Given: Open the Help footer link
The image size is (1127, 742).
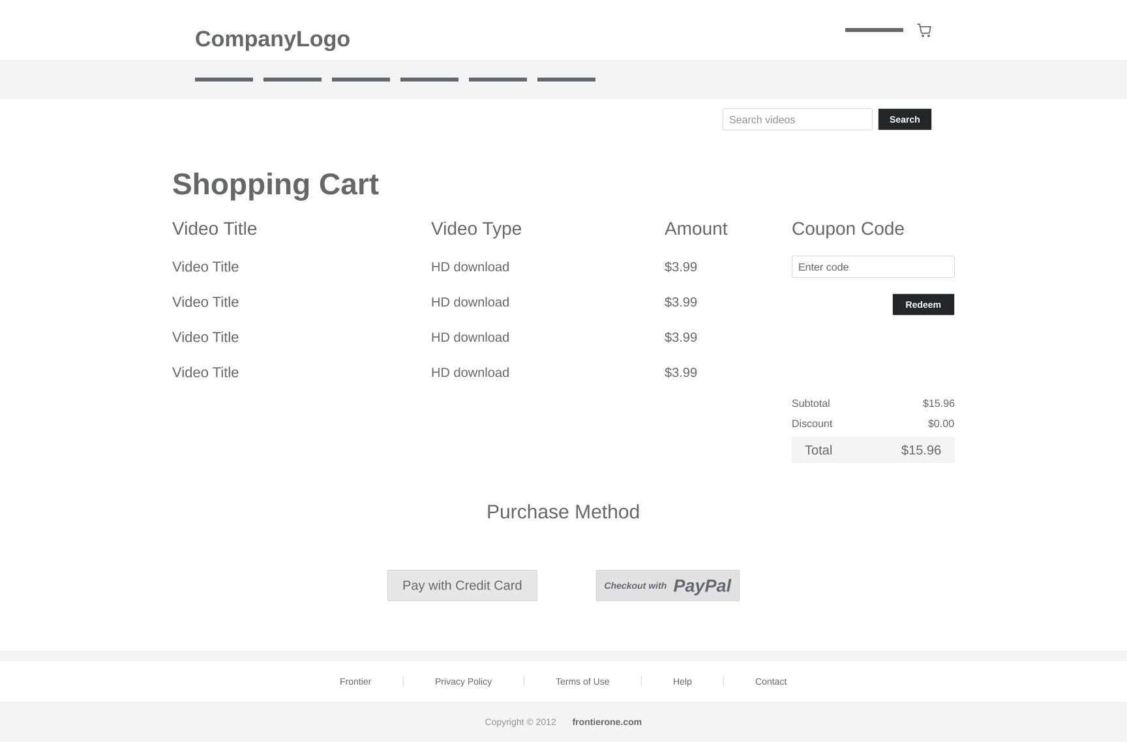Looking at the screenshot, I should click(x=682, y=681).
